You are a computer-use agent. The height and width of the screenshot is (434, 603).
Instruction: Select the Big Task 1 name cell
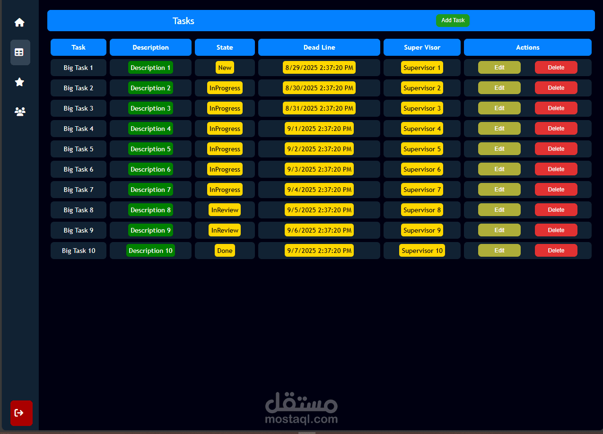79,68
